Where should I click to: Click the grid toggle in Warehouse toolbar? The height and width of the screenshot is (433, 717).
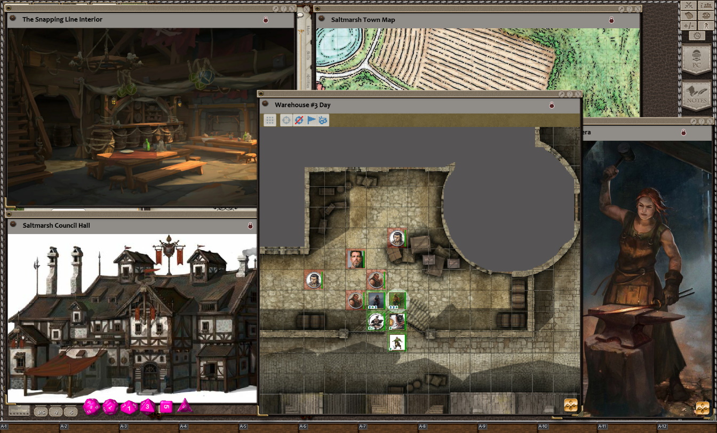(270, 121)
